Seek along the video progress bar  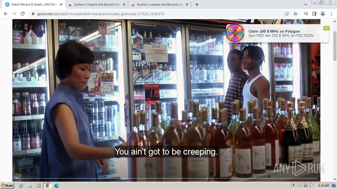pos(166,178)
